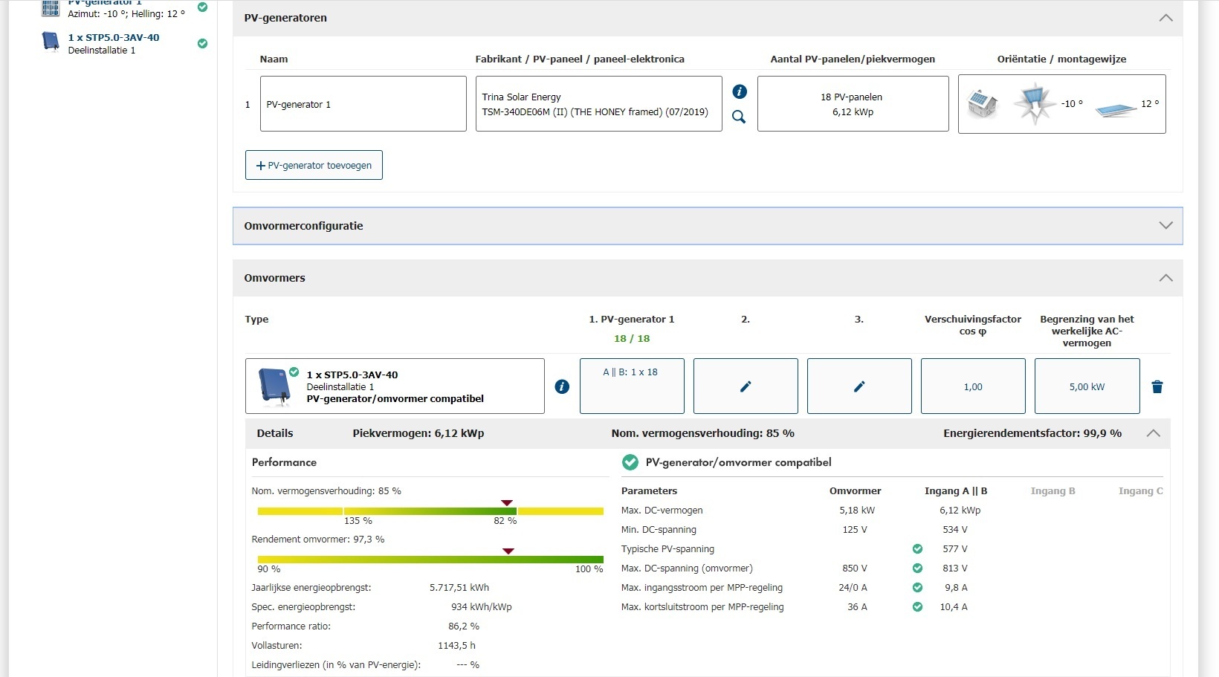The height and width of the screenshot is (677, 1219).
Task: Collapse the inverter Details panel
Action: [x=1153, y=433]
